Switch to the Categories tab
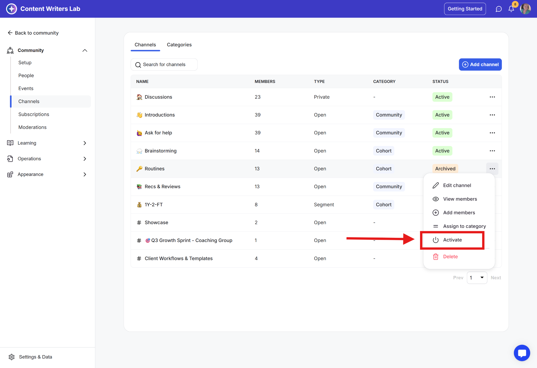 (179, 45)
